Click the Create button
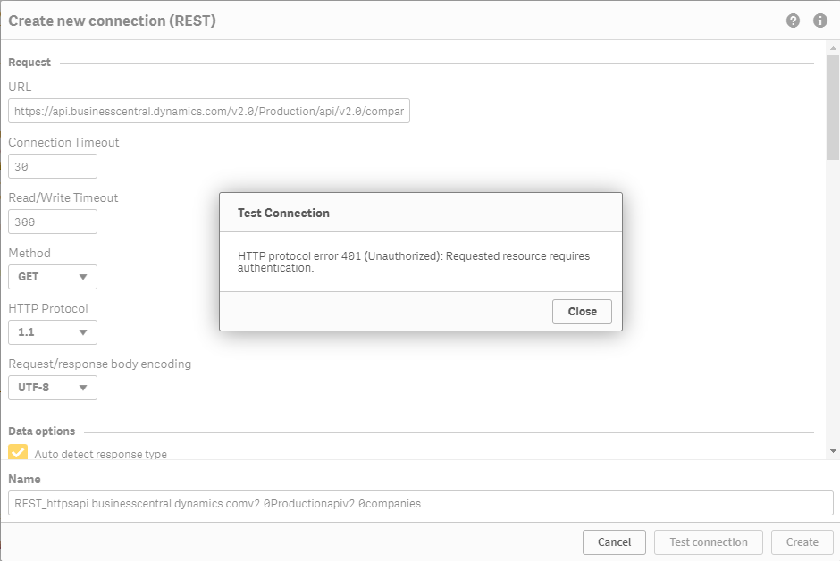The image size is (840, 561). pyautogui.click(x=802, y=541)
